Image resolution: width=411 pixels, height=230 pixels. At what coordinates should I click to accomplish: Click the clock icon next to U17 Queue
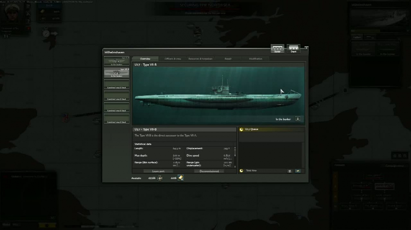click(x=241, y=130)
